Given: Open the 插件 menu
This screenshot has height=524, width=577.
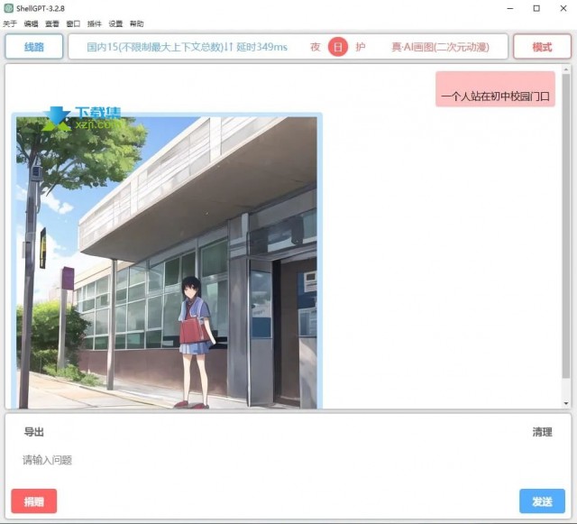Looking at the screenshot, I should [95, 23].
